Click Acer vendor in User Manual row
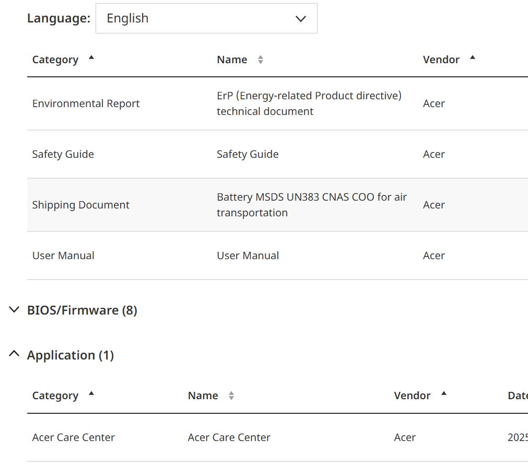Screen dimensions: 528x464 point(433,256)
